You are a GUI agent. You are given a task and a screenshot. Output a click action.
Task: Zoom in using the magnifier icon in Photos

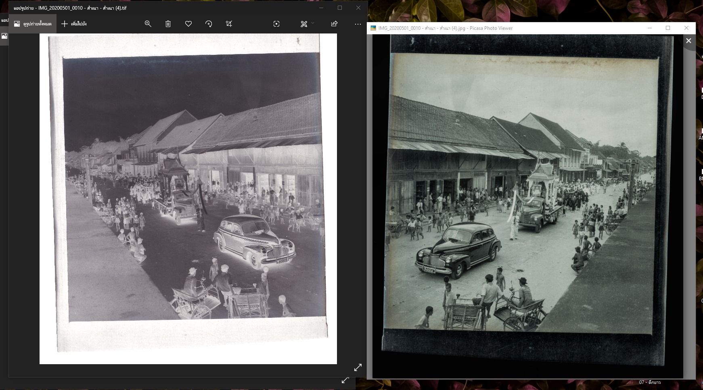148,24
